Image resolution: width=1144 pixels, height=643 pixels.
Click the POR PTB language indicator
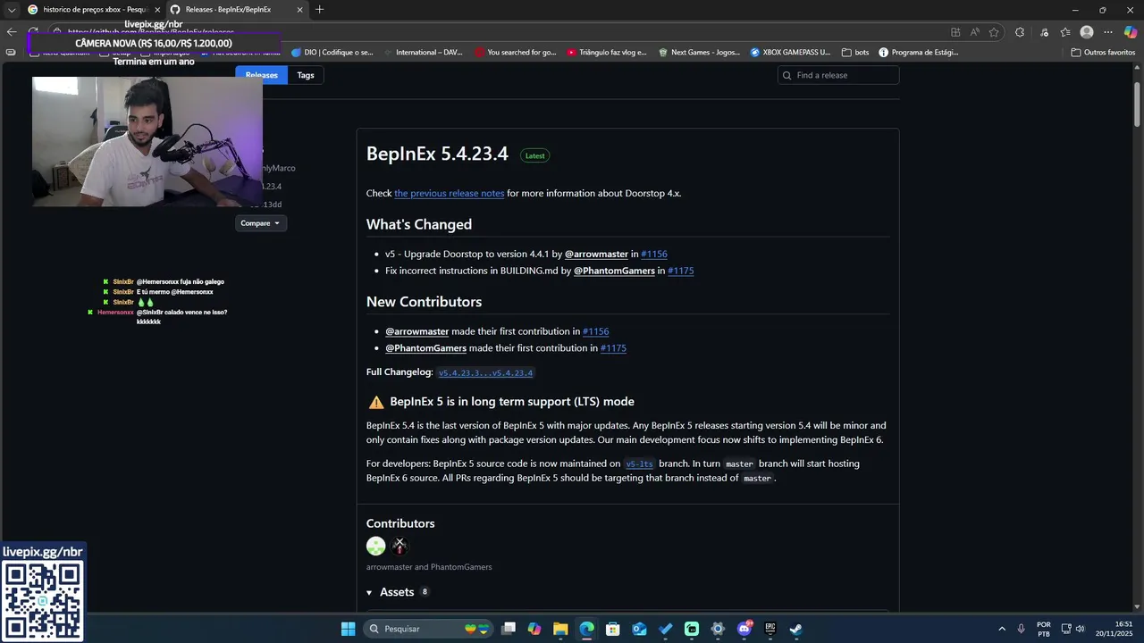pyautogui.click(x=1044, y=629)
